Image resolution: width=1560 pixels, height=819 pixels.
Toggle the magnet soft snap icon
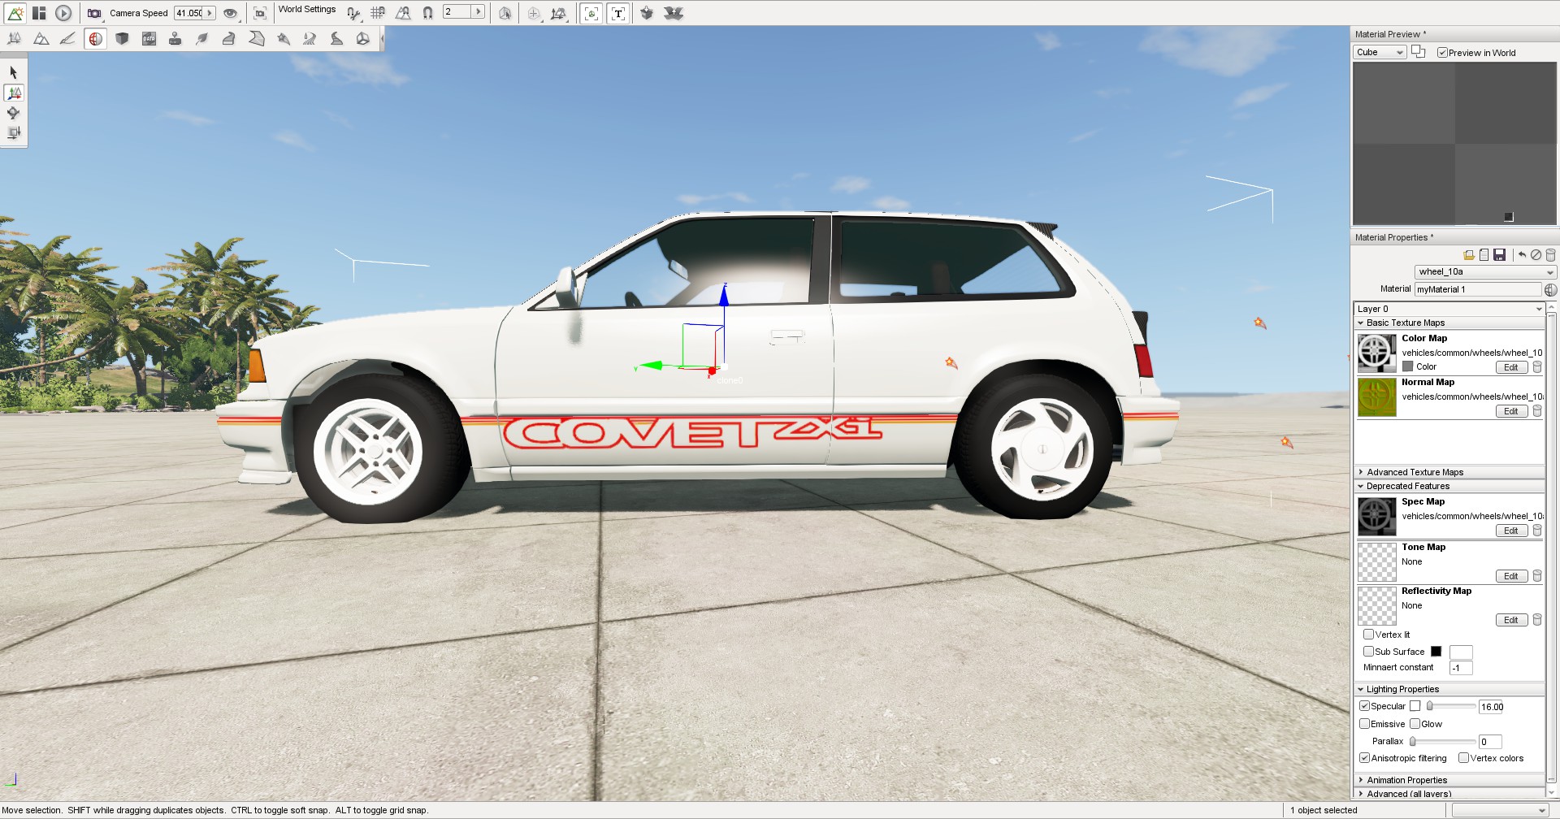coord(427,13)
